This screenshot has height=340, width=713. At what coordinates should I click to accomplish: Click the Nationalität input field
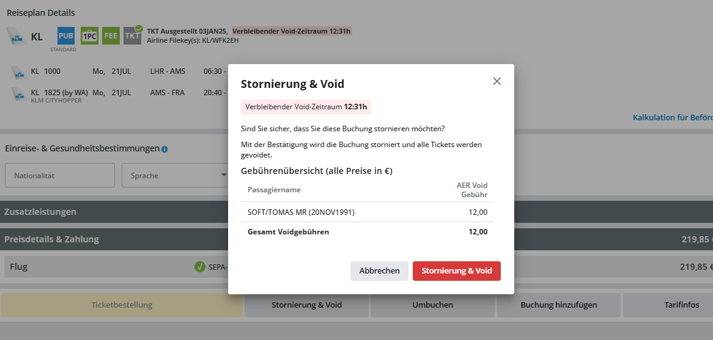(x=60, y=175)
